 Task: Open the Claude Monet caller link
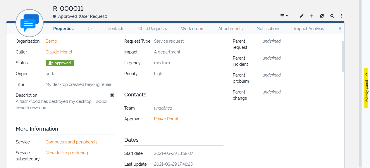[59, 52]
